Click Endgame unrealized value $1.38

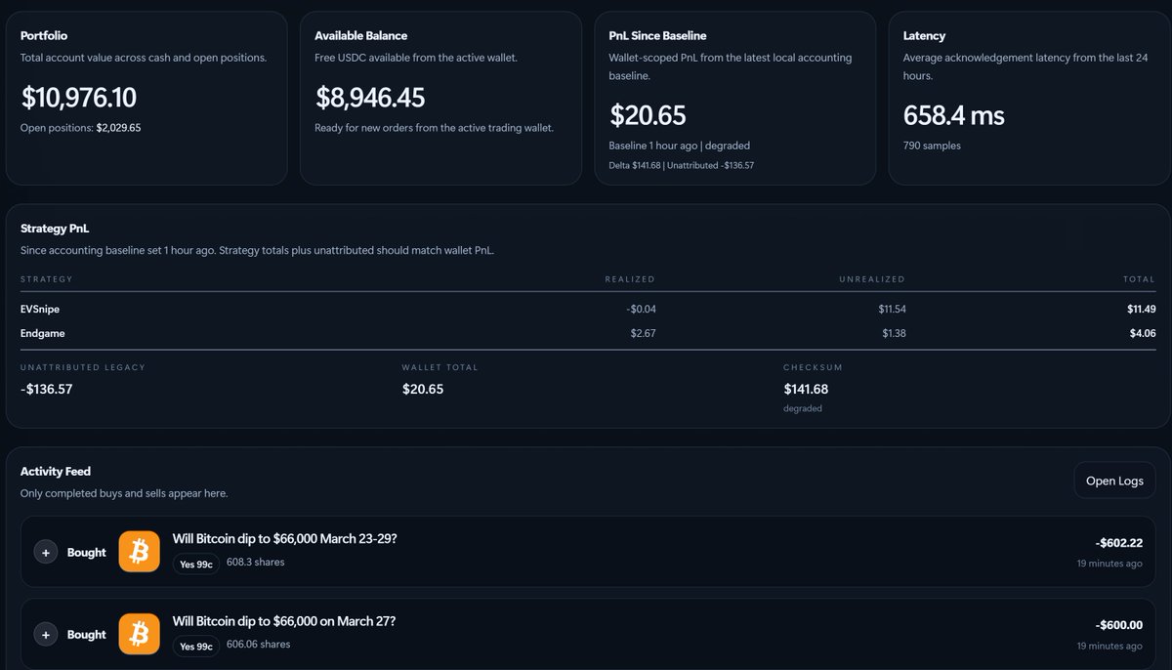point(895,333)
